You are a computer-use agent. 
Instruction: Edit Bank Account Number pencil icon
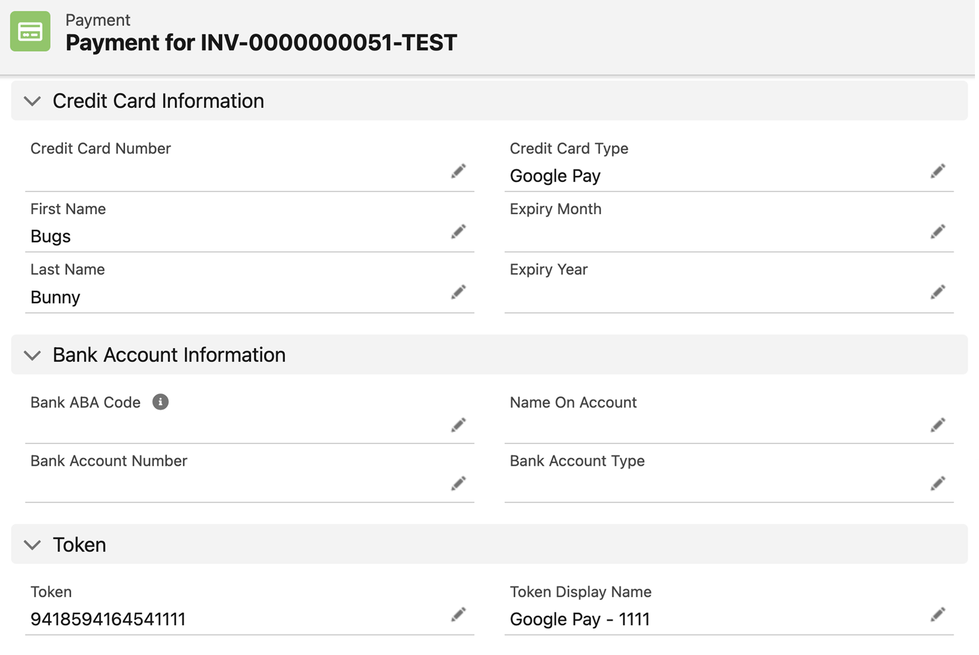[458, 484]
